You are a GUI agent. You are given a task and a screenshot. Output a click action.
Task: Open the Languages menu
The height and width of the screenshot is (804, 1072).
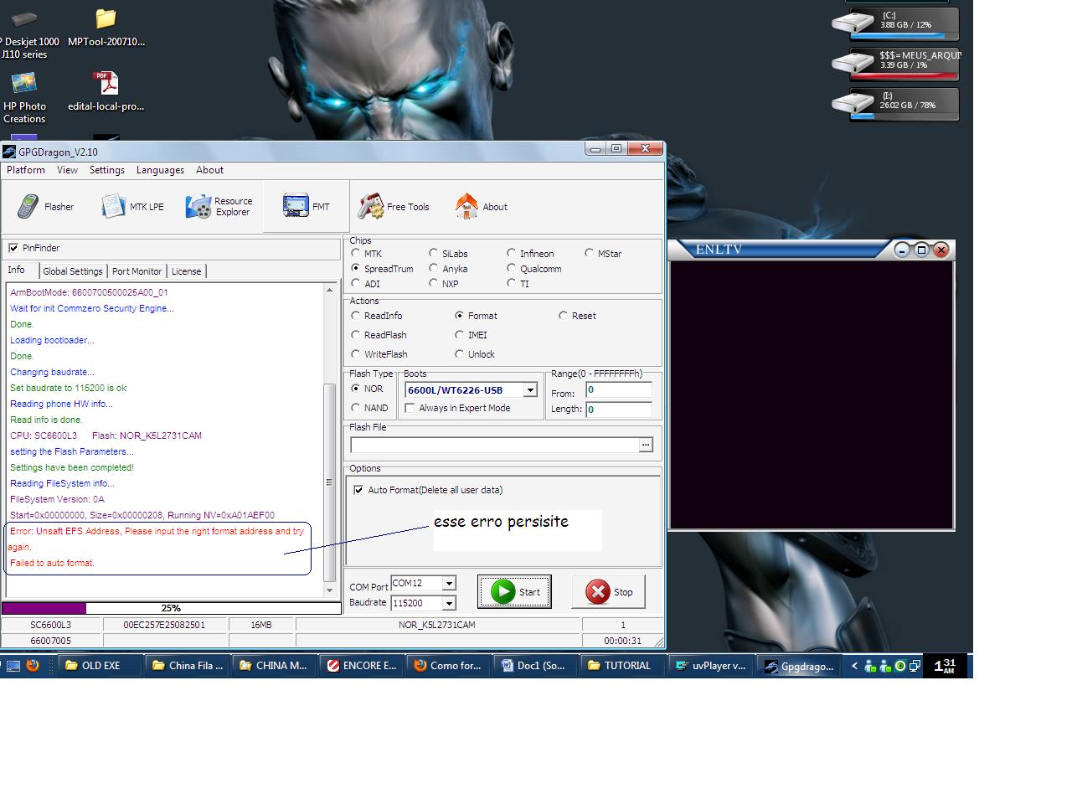[160, 170]
